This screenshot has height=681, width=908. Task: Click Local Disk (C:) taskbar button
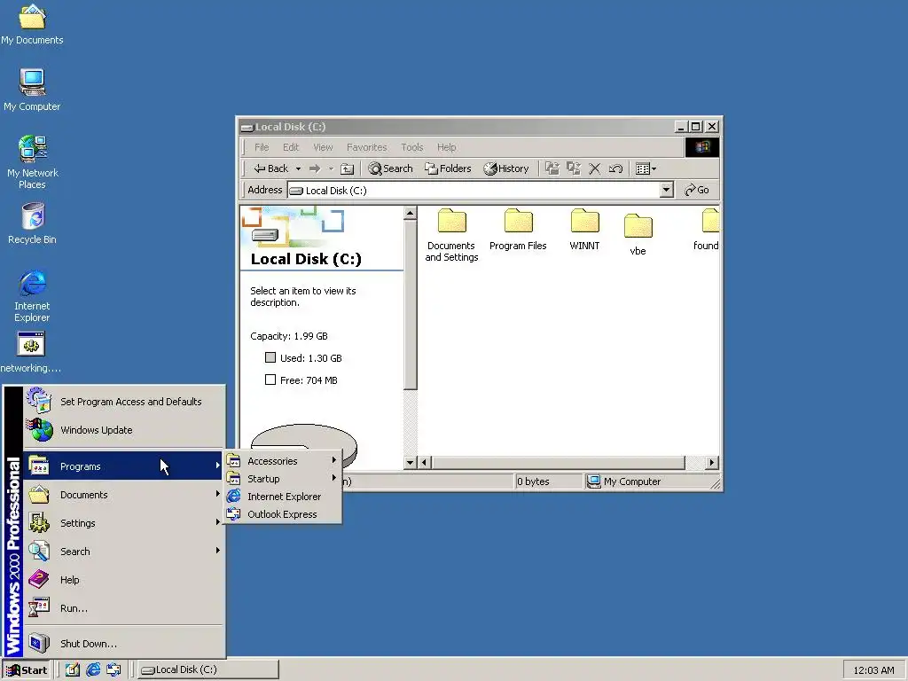pyautogui.click(x=208, y=670)
